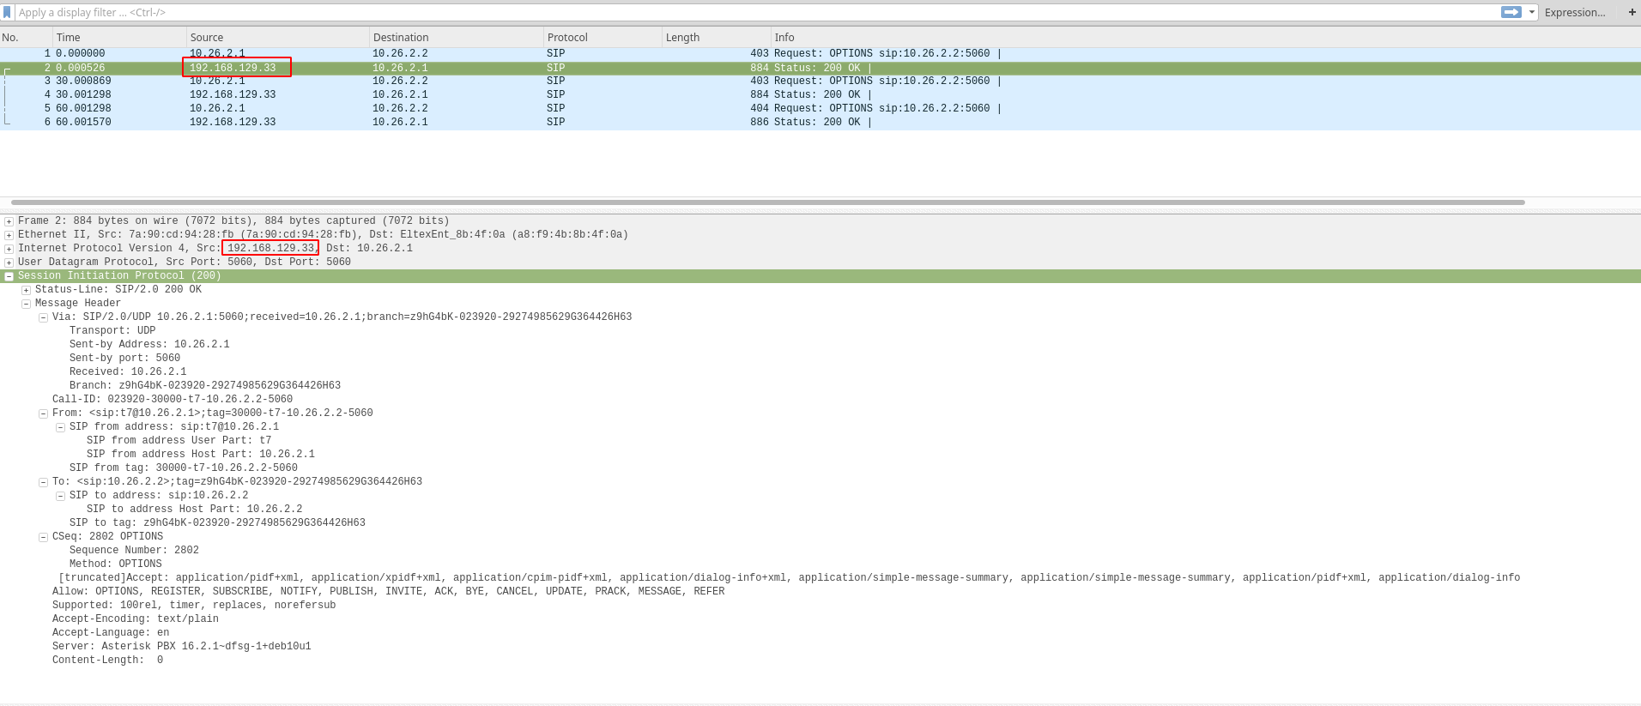Expand the Ethernet II section
1641x706 pixels.
[x=9, y=235]
